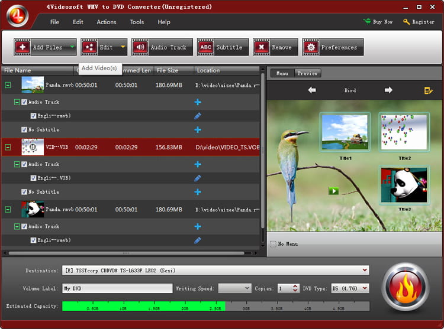Click the Add Files film icon
The width and height of the screenshot is (444, 329).
coord(22,47)
